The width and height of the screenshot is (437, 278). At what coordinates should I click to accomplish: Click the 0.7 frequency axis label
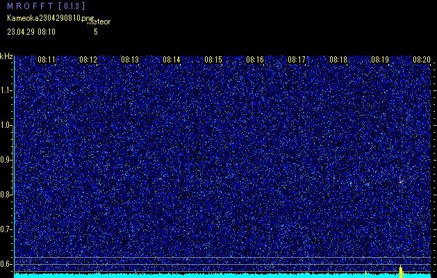pos(6,229)
